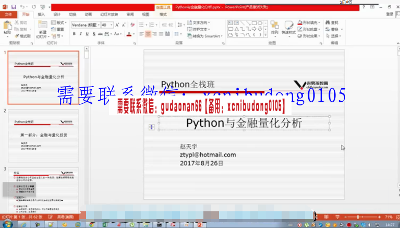Open the 文件 (File) tab
This screenshot has height=228, width=400.
(8, 14)
